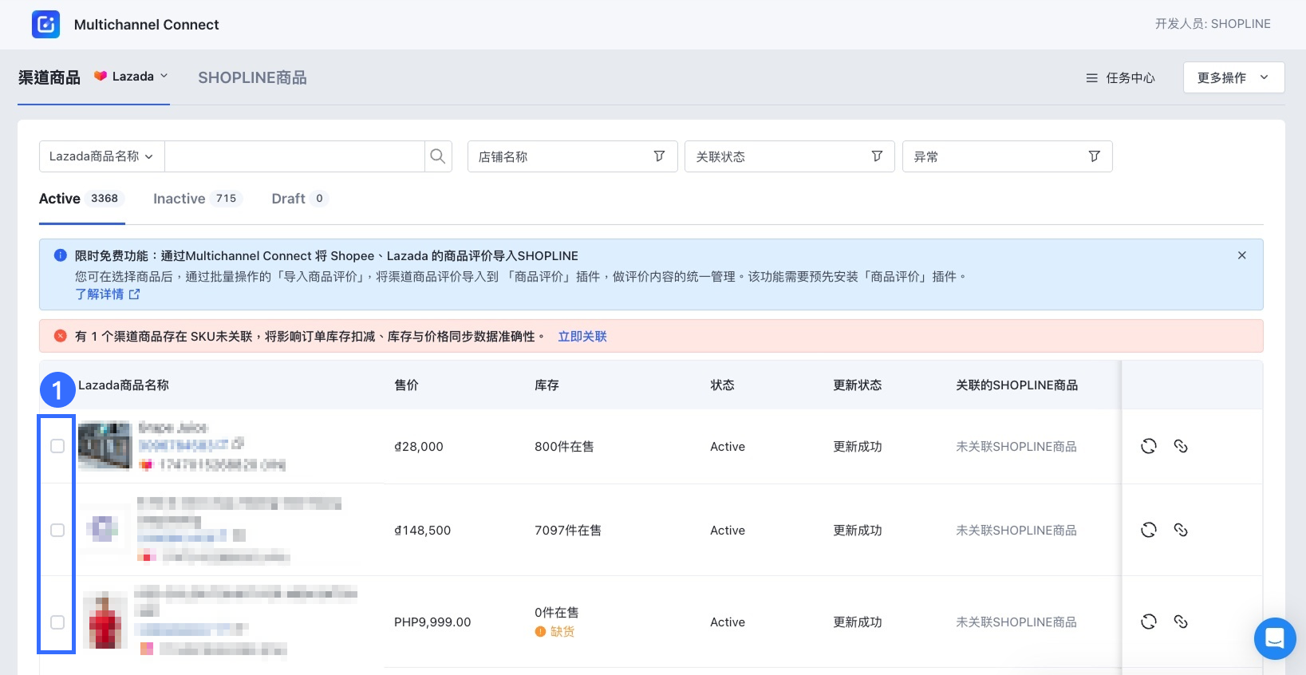Click the product search input field

[294, 156]
